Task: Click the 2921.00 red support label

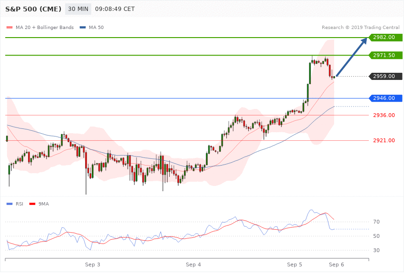Action: point(384,140)
